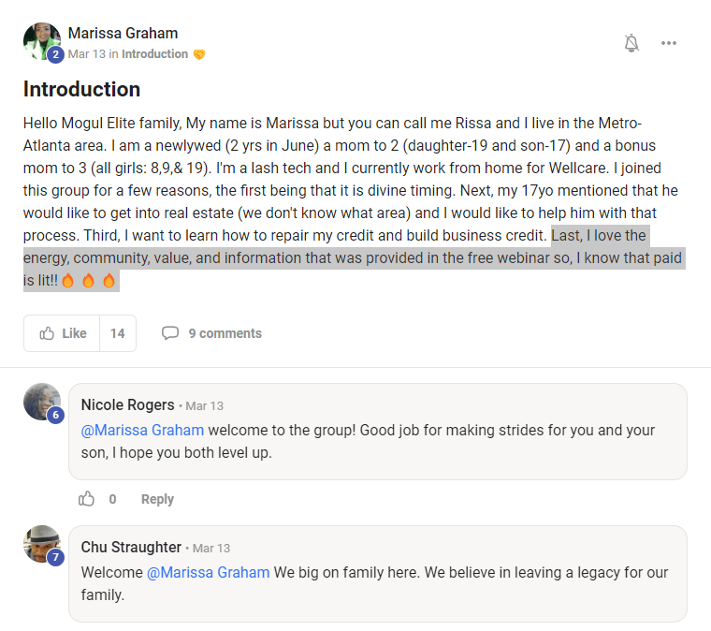
Task: Click the Introduction post title heading
Action: coord(81,90)
